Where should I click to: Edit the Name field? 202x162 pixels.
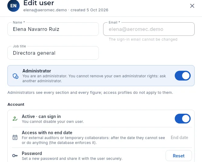pyautogui.click(x=53, y=29)
